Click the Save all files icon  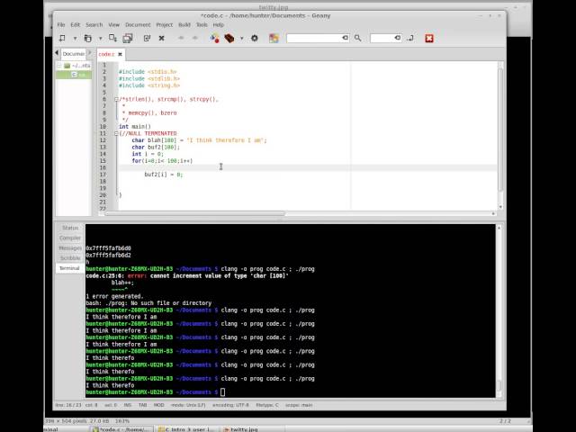click(128, 38)
